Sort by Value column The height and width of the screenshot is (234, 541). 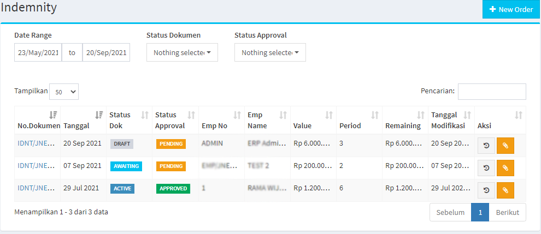313,121
